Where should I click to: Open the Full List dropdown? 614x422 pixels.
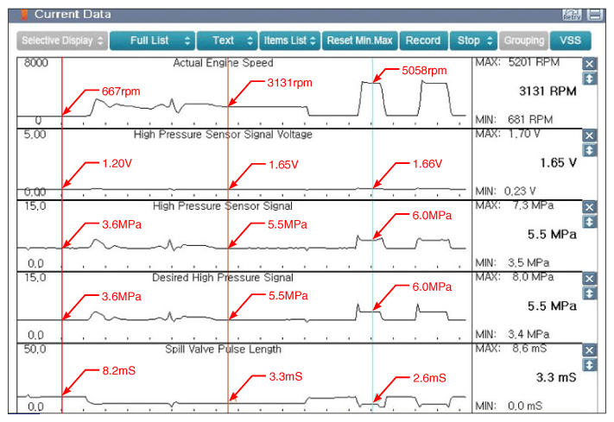click(x=152, y=41)
